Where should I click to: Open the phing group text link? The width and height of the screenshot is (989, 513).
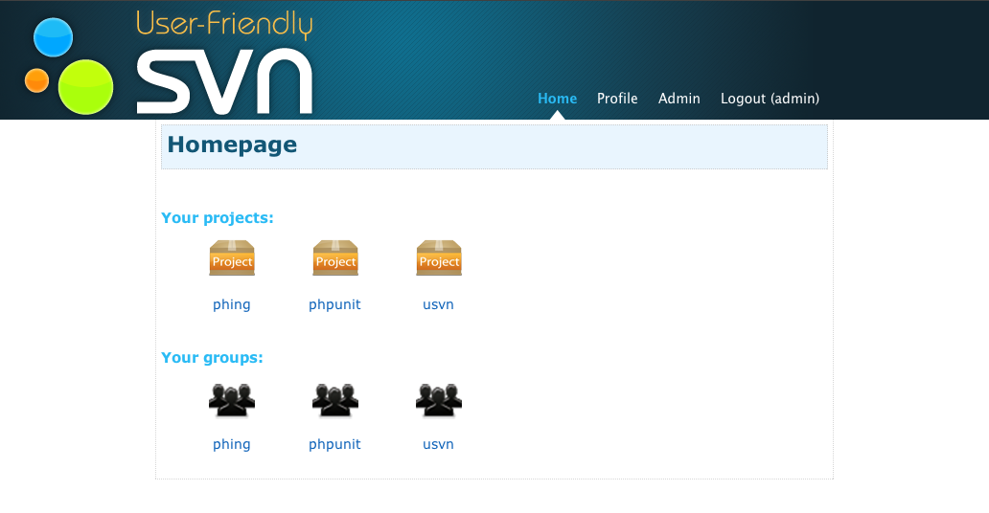pos(232,444)
